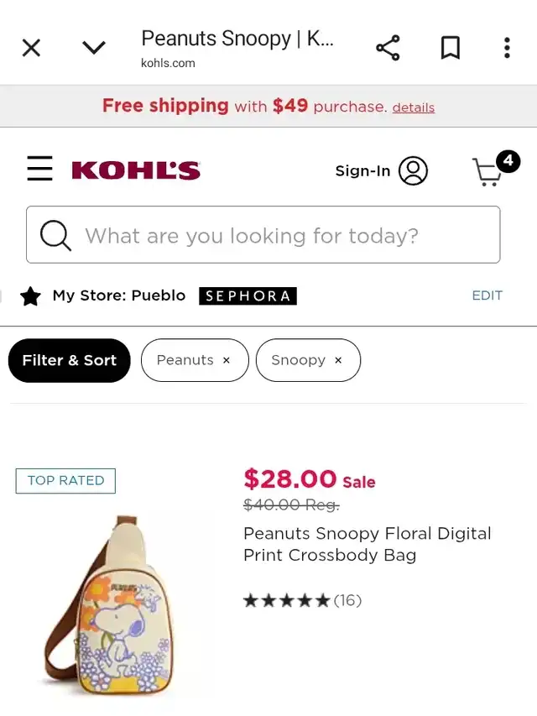Remove the Peanuts filter chip
Viewport: 537px width, 716px height.
[x=226, y=360]
